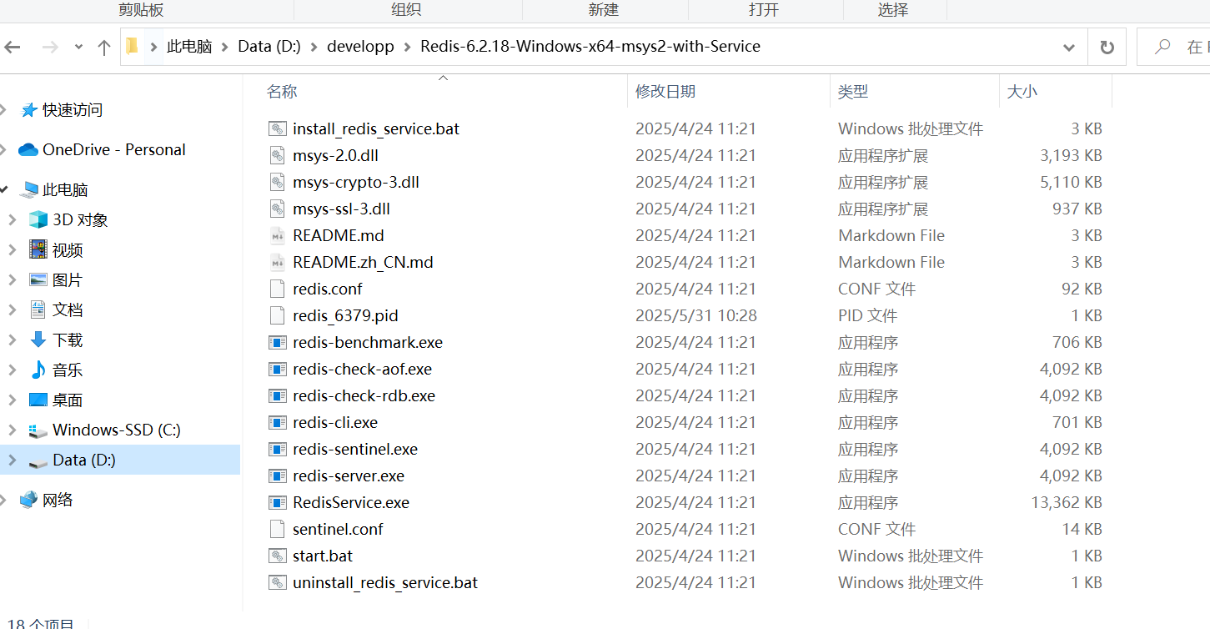Click the search box input field
This screenshot has height=629, width=1210.
[1174, 48]
